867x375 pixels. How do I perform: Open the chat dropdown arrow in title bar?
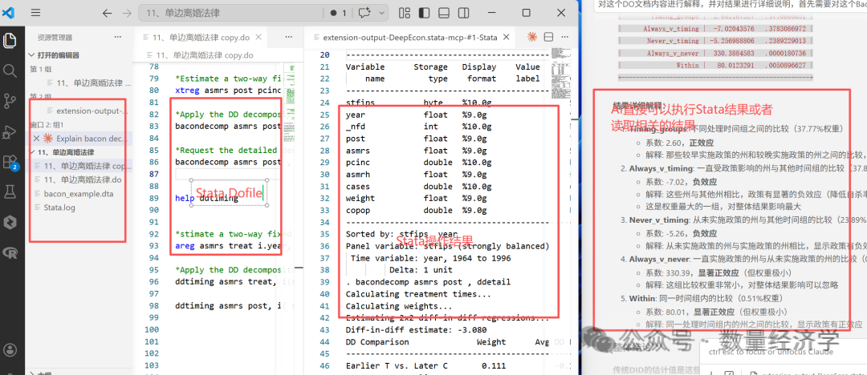coord(381,13)
